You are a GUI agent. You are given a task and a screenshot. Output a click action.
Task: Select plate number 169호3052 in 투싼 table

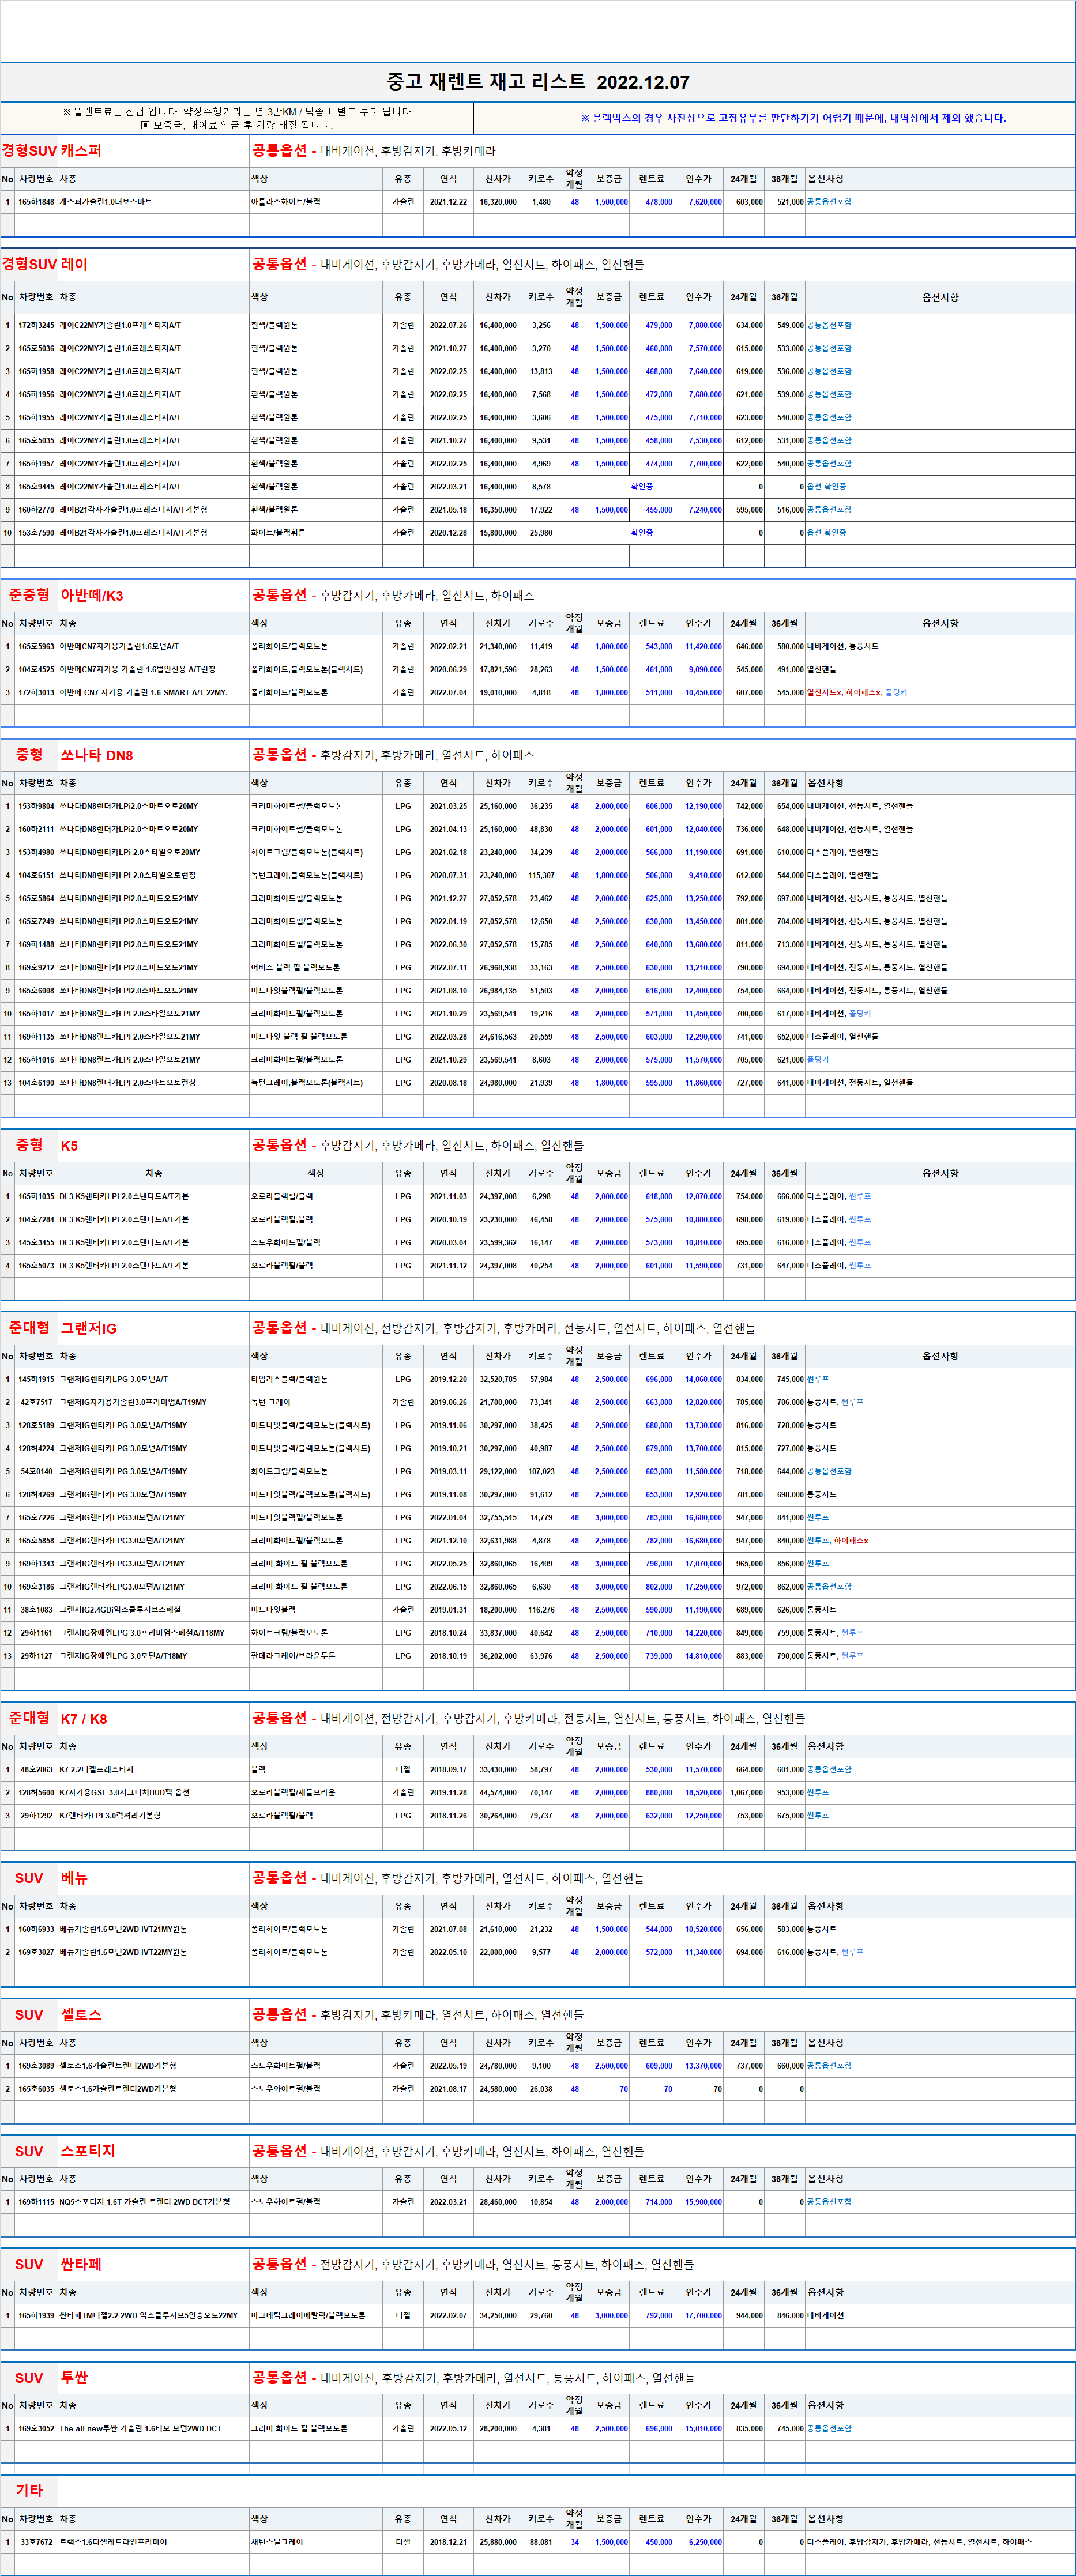tap(36, 2429)
